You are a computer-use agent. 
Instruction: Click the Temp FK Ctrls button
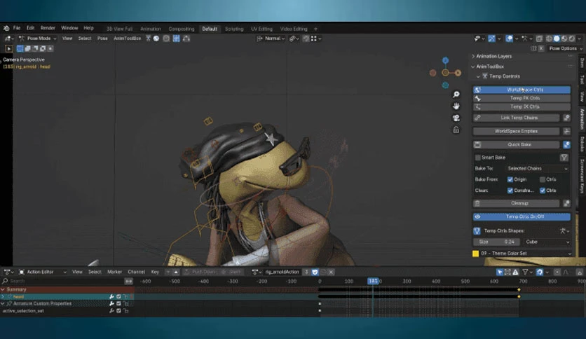[x=522, y=99]
